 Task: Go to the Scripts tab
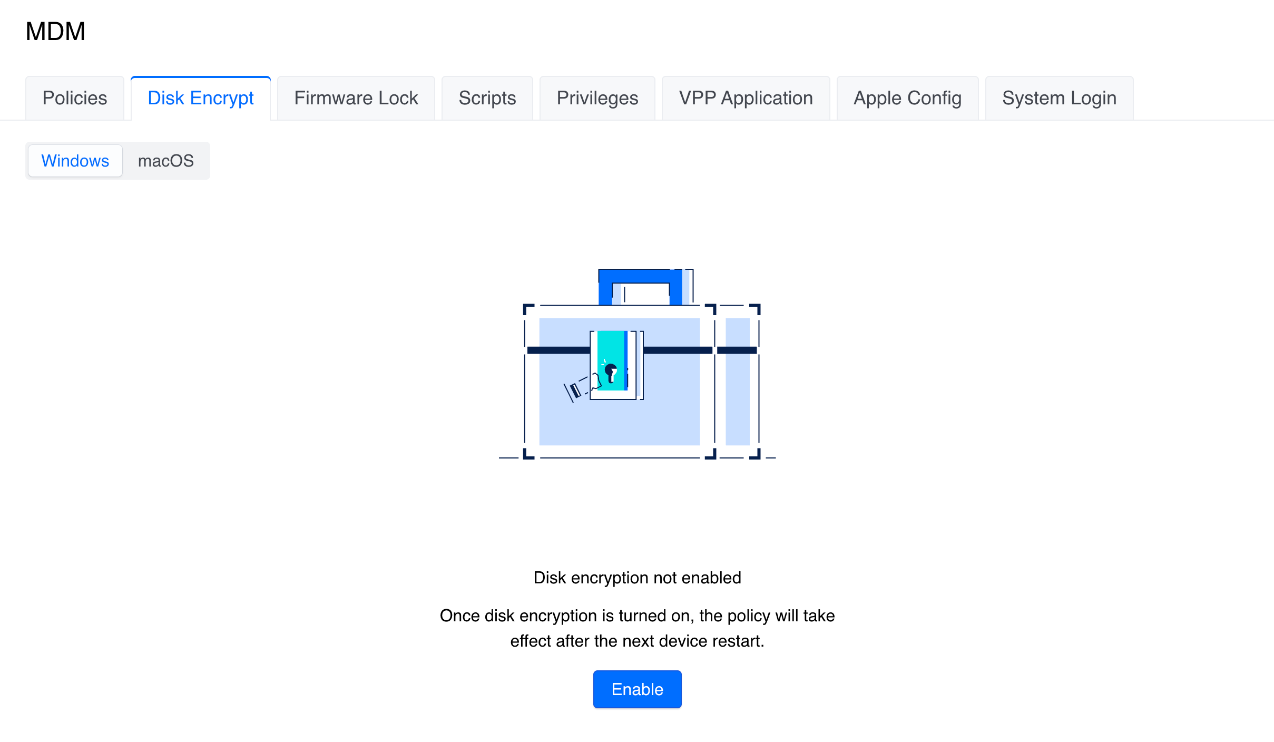point(487,98)
